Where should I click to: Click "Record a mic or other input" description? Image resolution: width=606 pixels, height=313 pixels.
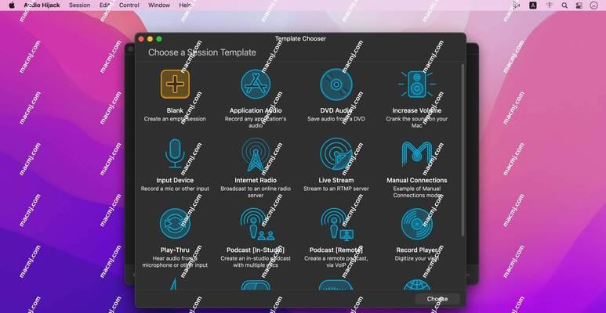click(175, 189)
